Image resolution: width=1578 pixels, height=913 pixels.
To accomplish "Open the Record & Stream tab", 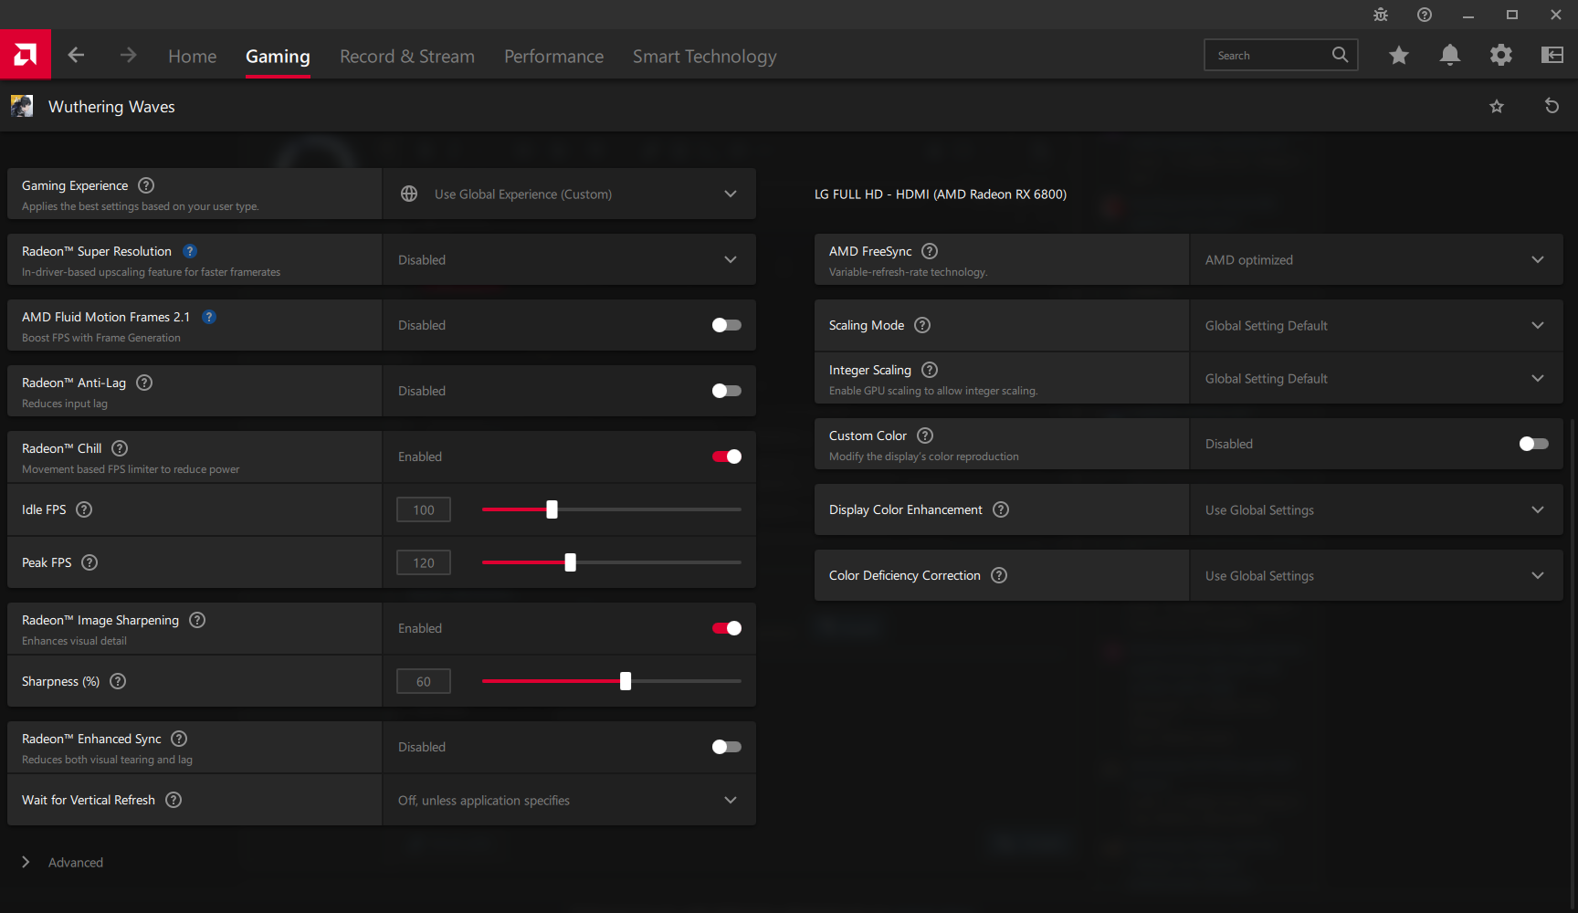I will (406, 57).
